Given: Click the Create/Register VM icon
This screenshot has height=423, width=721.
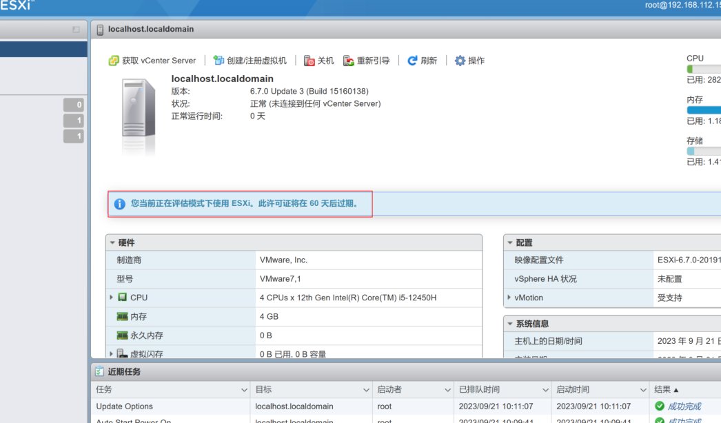Looking at the screenshot, I should 219,60.
